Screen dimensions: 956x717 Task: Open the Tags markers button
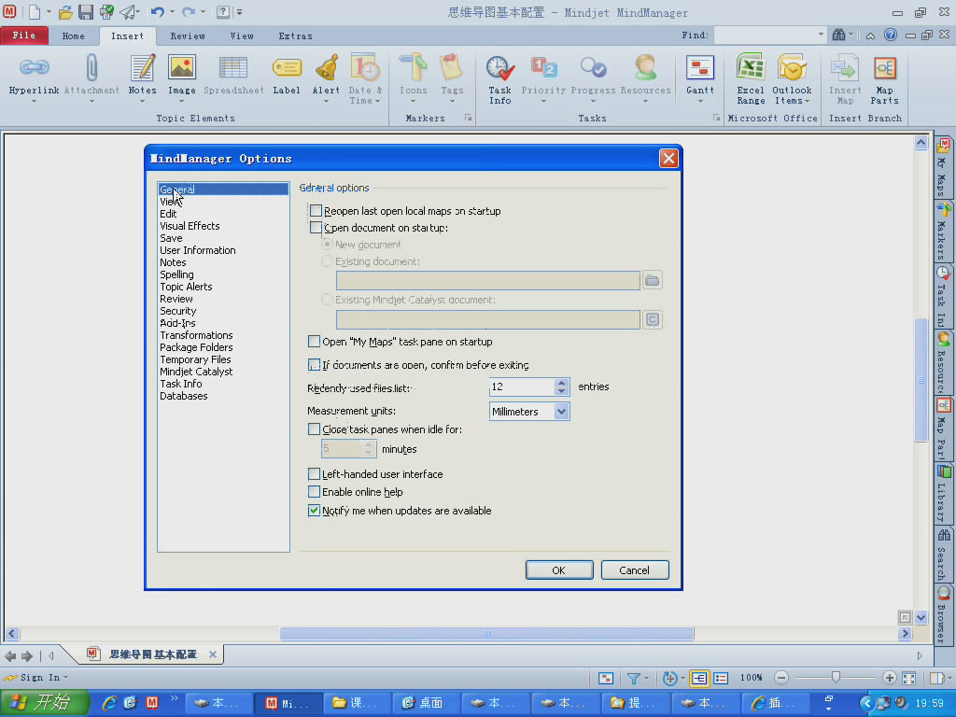coord(452,75)
